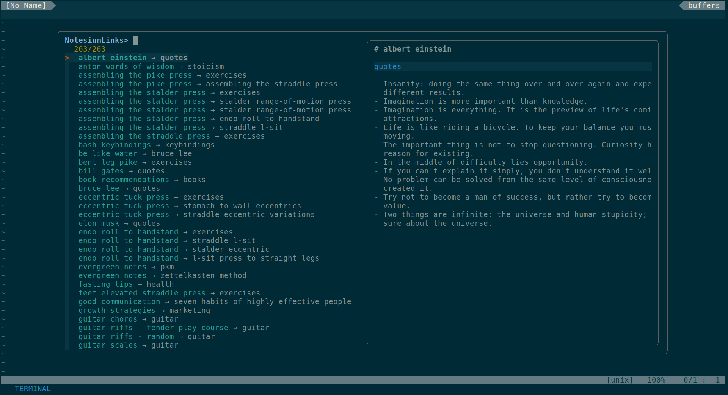Click the buffers label in tabline

[x=704, y=5]
